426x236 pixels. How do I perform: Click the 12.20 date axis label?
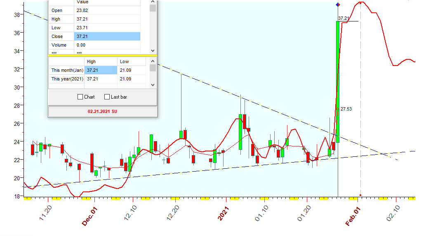click(x=173, y=213)
